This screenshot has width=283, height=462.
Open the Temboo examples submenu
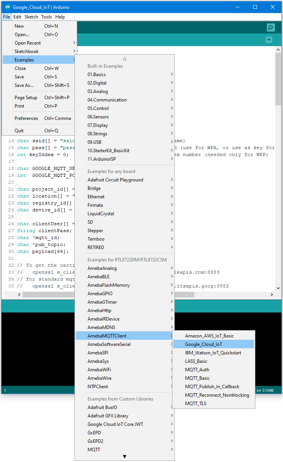(x=125, y=239)
